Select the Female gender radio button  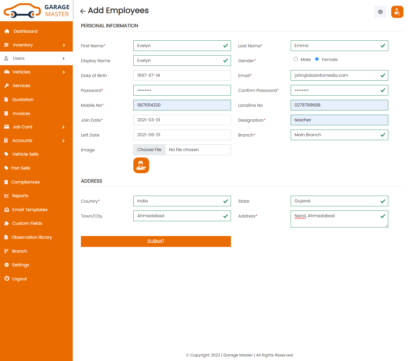pos(317,59)
